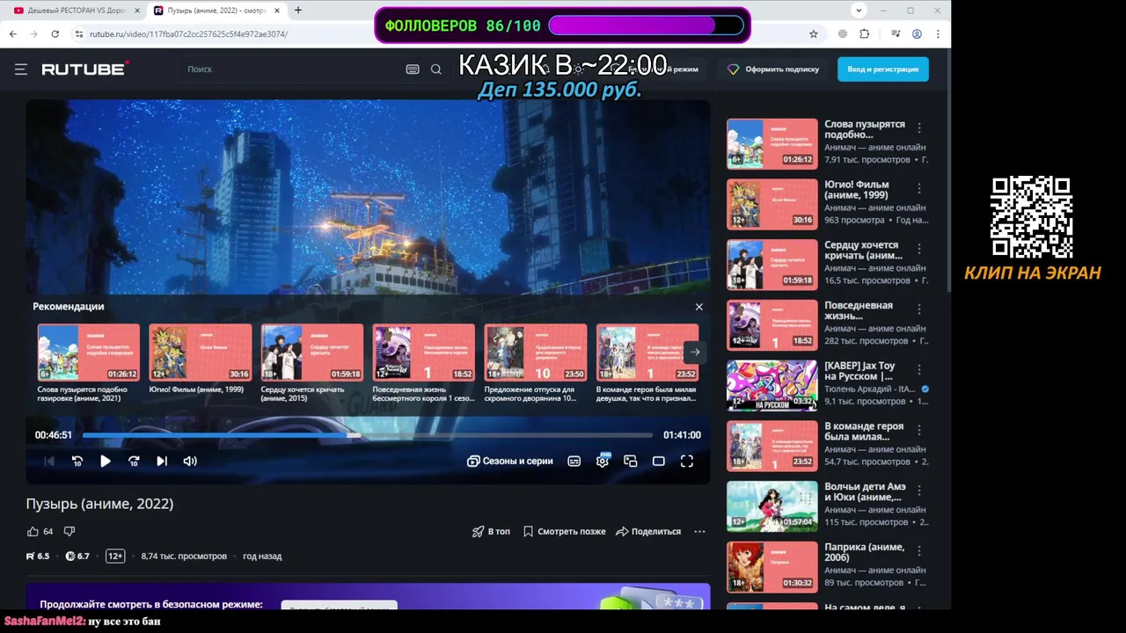Click the В топ button
This screenshot has height=633, width=1126.
coord(491,531)
